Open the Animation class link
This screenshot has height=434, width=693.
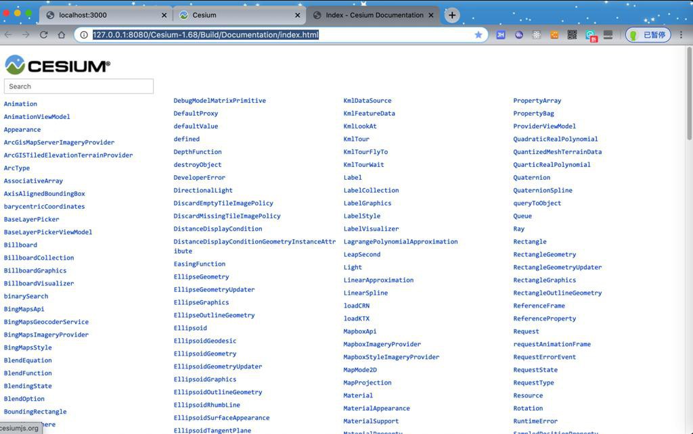click(20, 103)
